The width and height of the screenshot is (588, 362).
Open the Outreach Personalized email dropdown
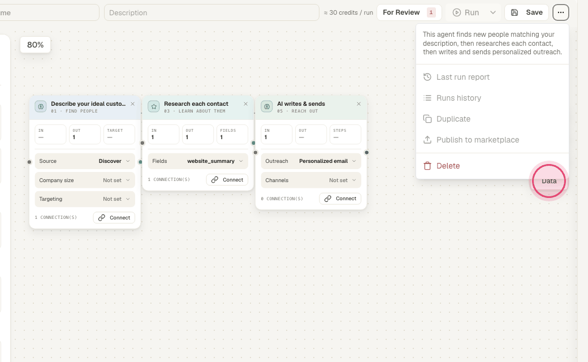point(311,161)
